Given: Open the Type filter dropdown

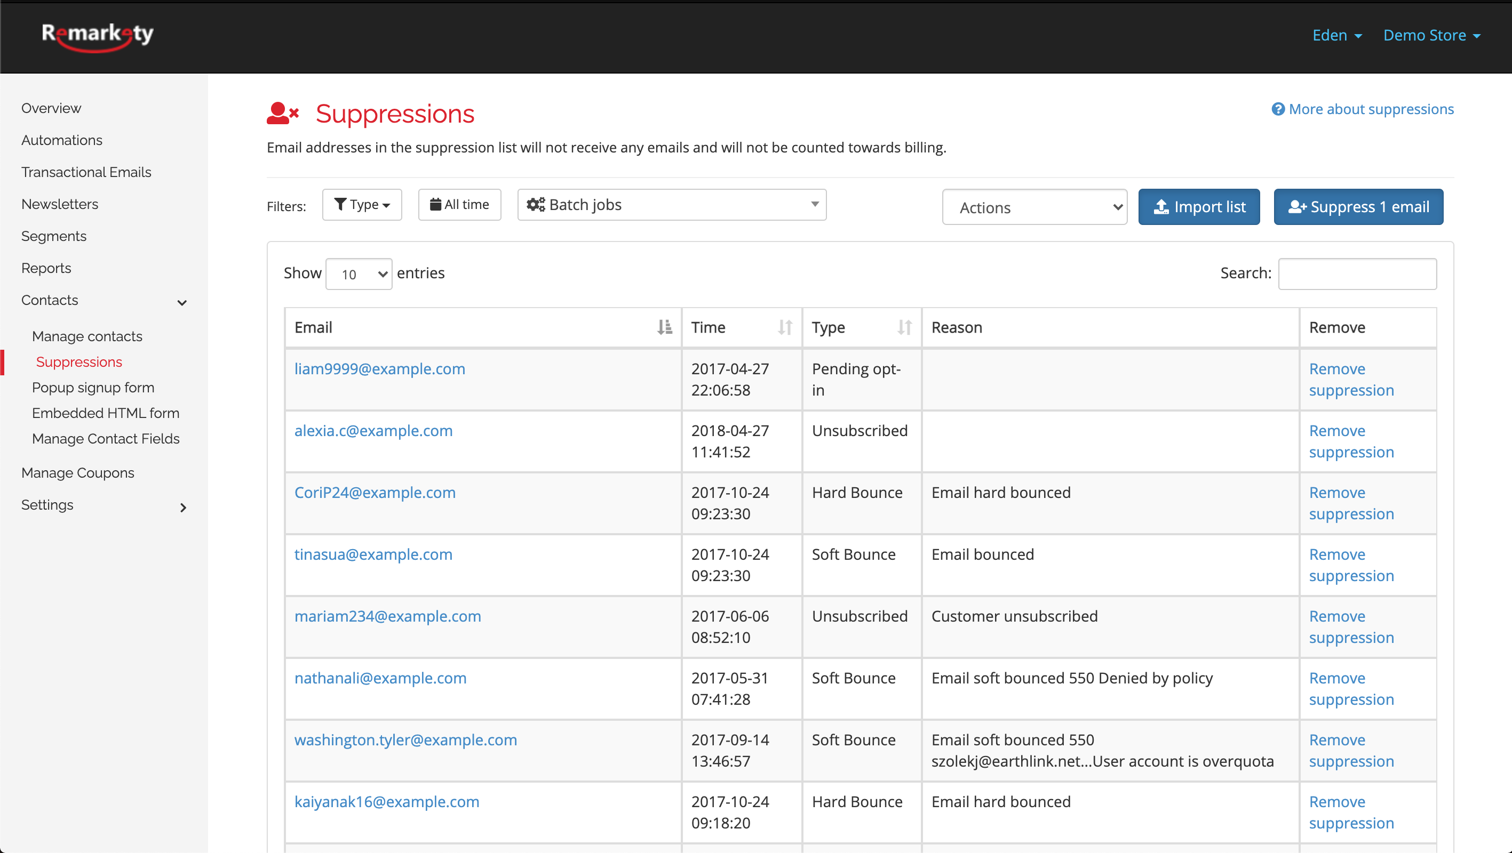Looking at the screenshot, I should pos(362,205).
